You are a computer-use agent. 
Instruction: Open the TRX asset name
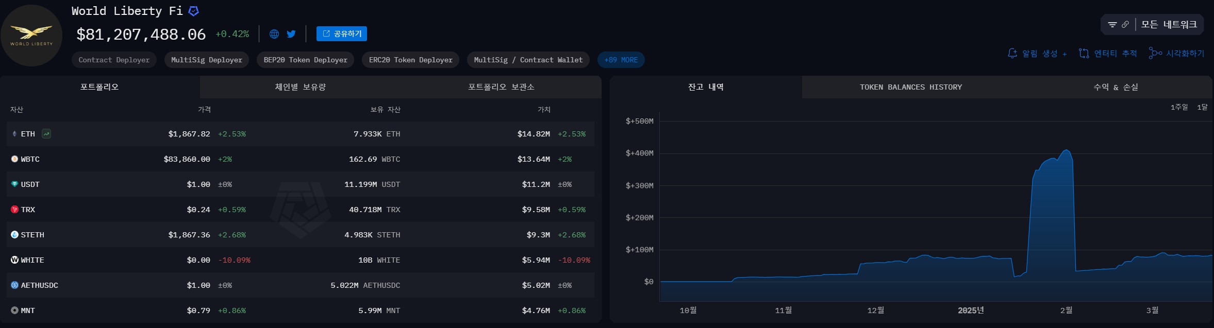(28, 210)
